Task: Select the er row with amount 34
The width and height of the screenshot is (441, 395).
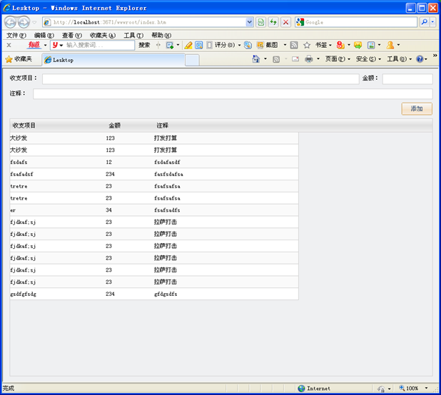Action: point(154,210)
